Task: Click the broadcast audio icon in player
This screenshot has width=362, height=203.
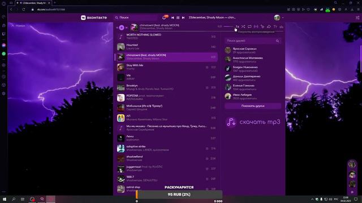Action: coord(256,27)
